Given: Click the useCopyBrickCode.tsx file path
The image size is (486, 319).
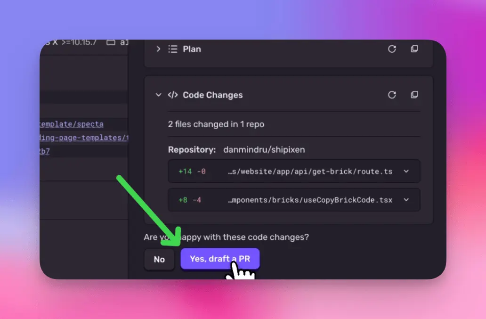Looking at the screenshot, I should 310,200.
